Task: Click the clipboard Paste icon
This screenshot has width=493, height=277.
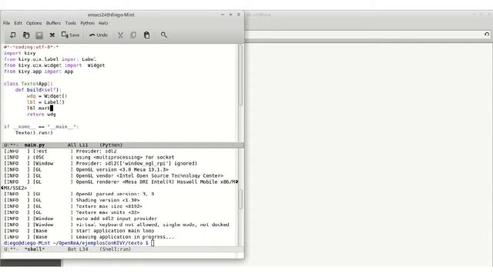Action: click(x=146, y=35)
